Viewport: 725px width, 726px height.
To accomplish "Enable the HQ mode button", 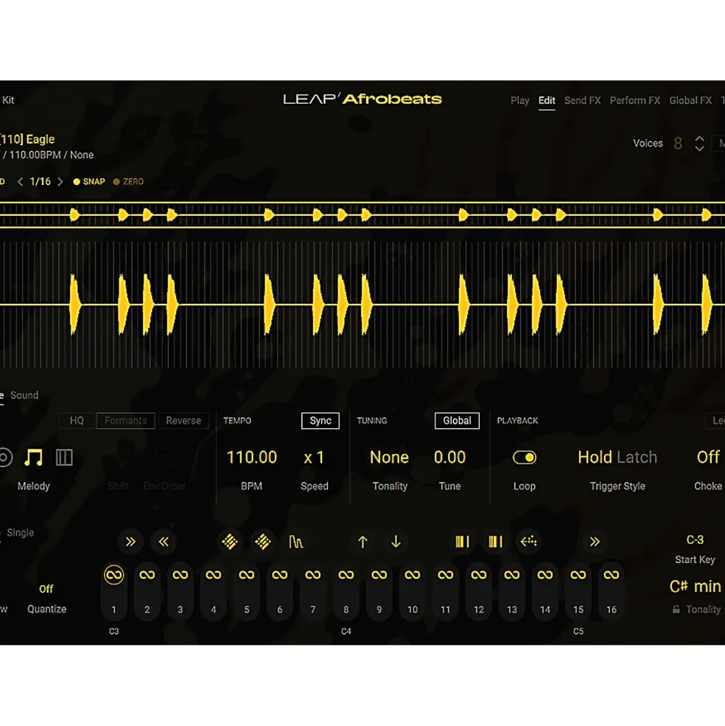I will click(x=77, y=420).
